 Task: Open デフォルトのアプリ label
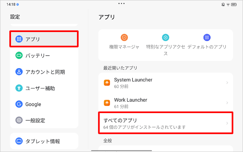[207, 47]
